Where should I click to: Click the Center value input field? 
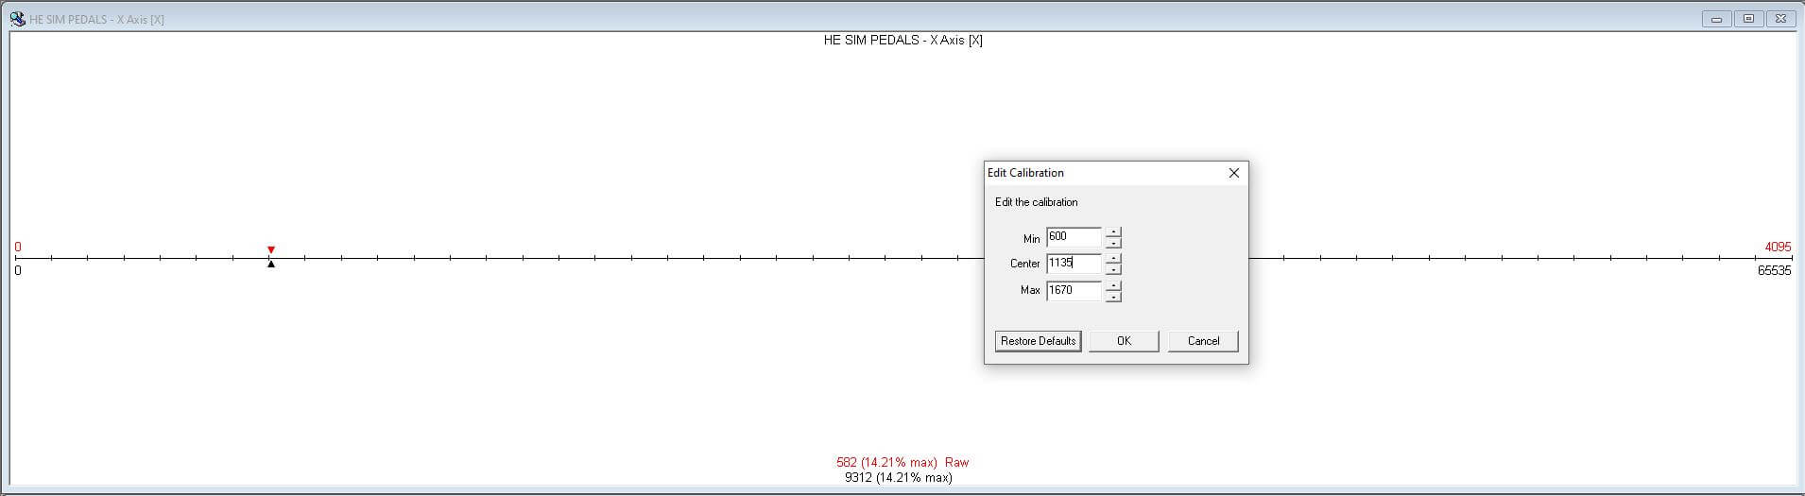point(1074,264)
